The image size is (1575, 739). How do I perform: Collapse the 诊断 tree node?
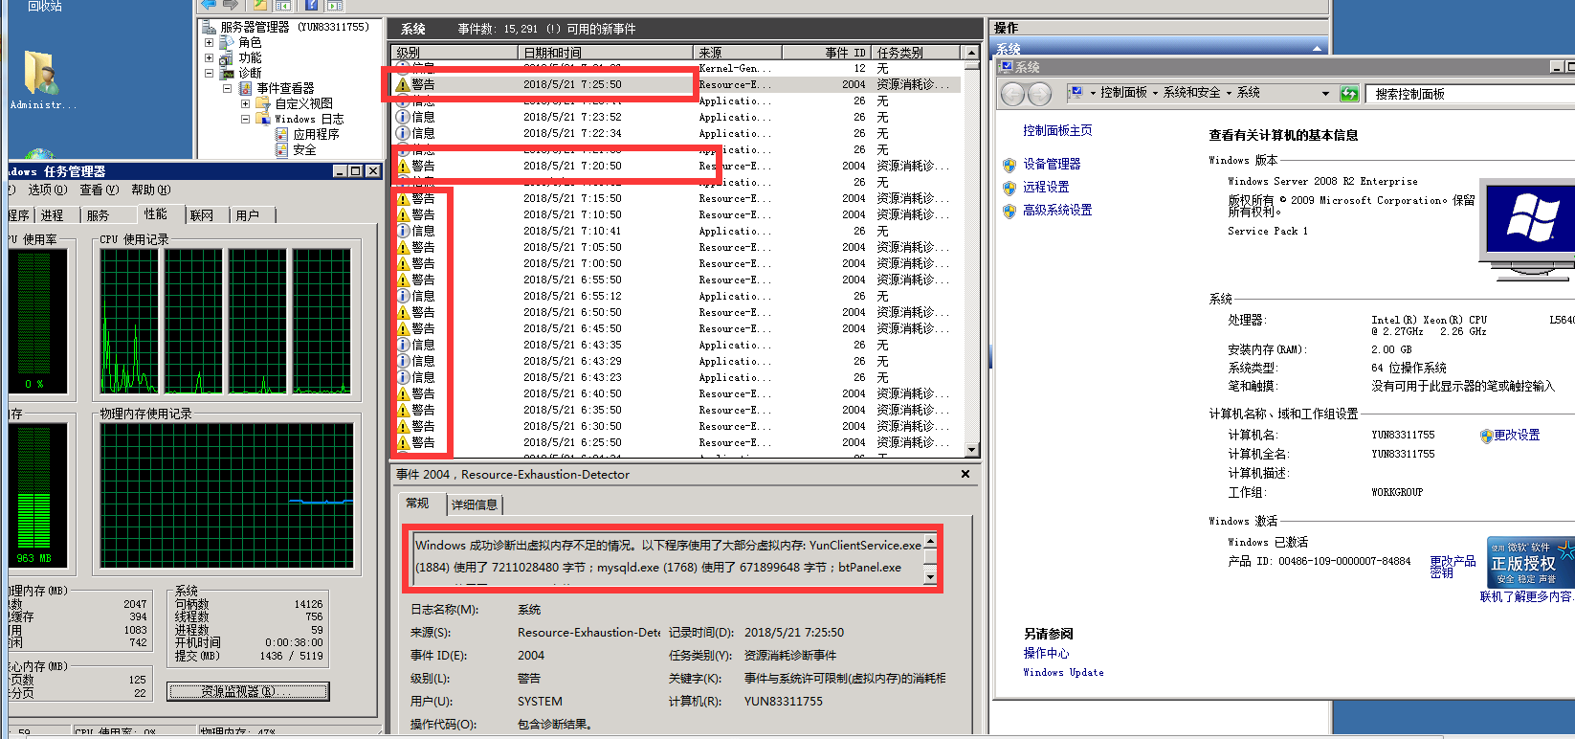(210, 73)
